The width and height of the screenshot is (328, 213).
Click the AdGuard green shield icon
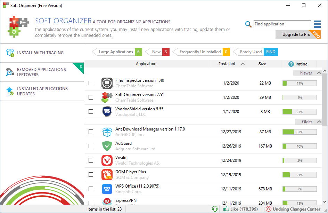coord(107,146)
